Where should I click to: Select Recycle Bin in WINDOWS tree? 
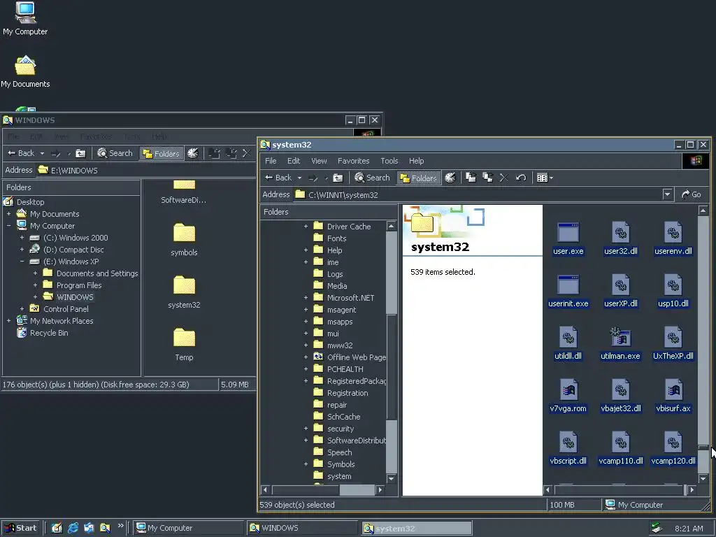click(x=49, y=333)
